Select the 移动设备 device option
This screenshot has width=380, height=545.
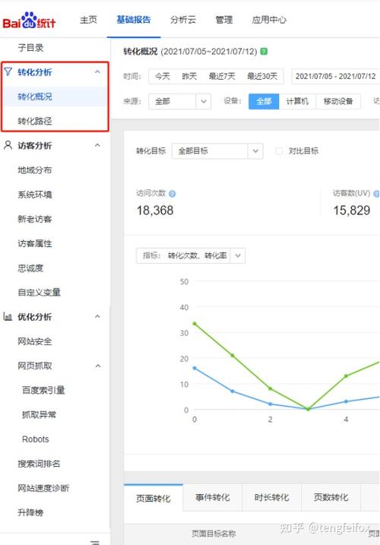pos(338,101)
